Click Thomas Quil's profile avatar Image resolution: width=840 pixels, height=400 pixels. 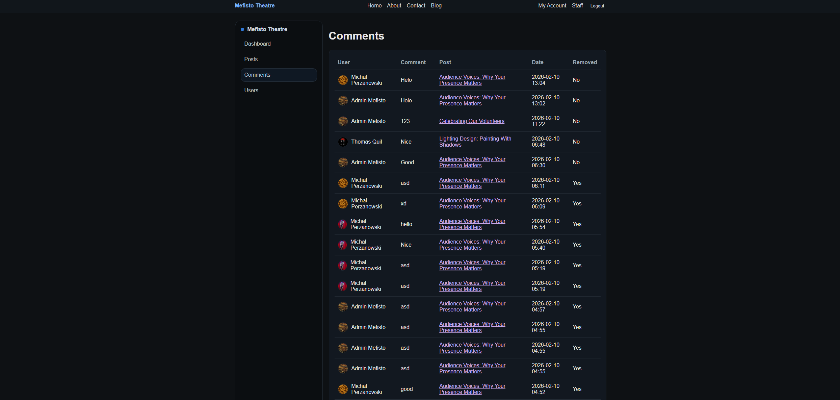(343, 142)
